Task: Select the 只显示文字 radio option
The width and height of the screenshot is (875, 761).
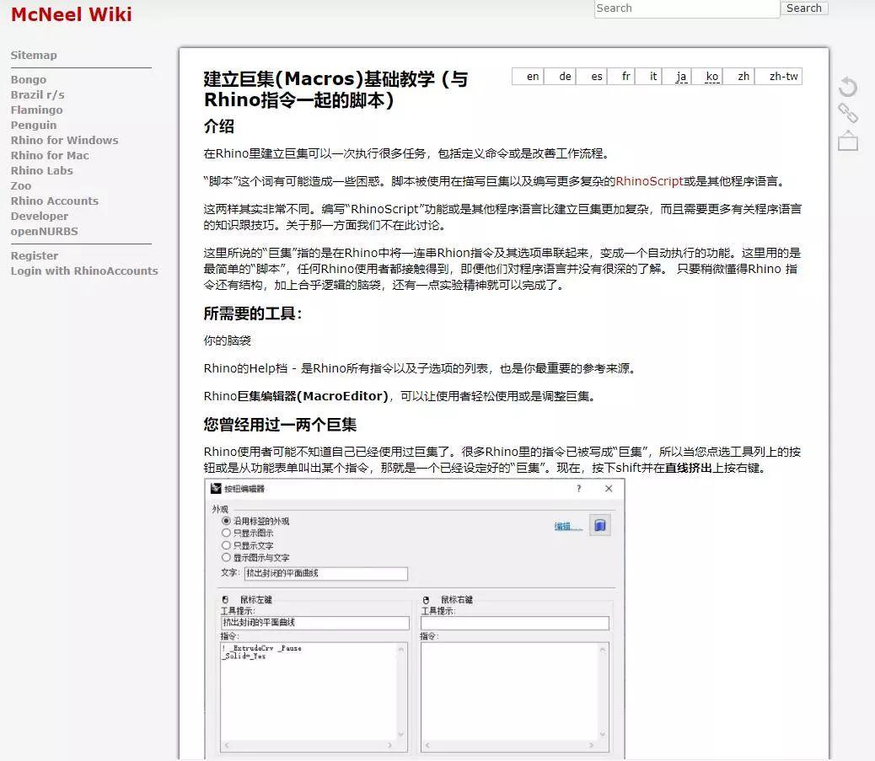Action: click(x=226, y=545)
